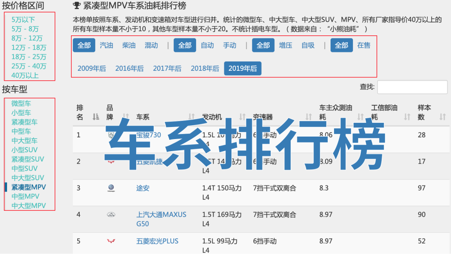Select 全部 next to 增压 filter
The image size is (451, 254).
point(263,45)
